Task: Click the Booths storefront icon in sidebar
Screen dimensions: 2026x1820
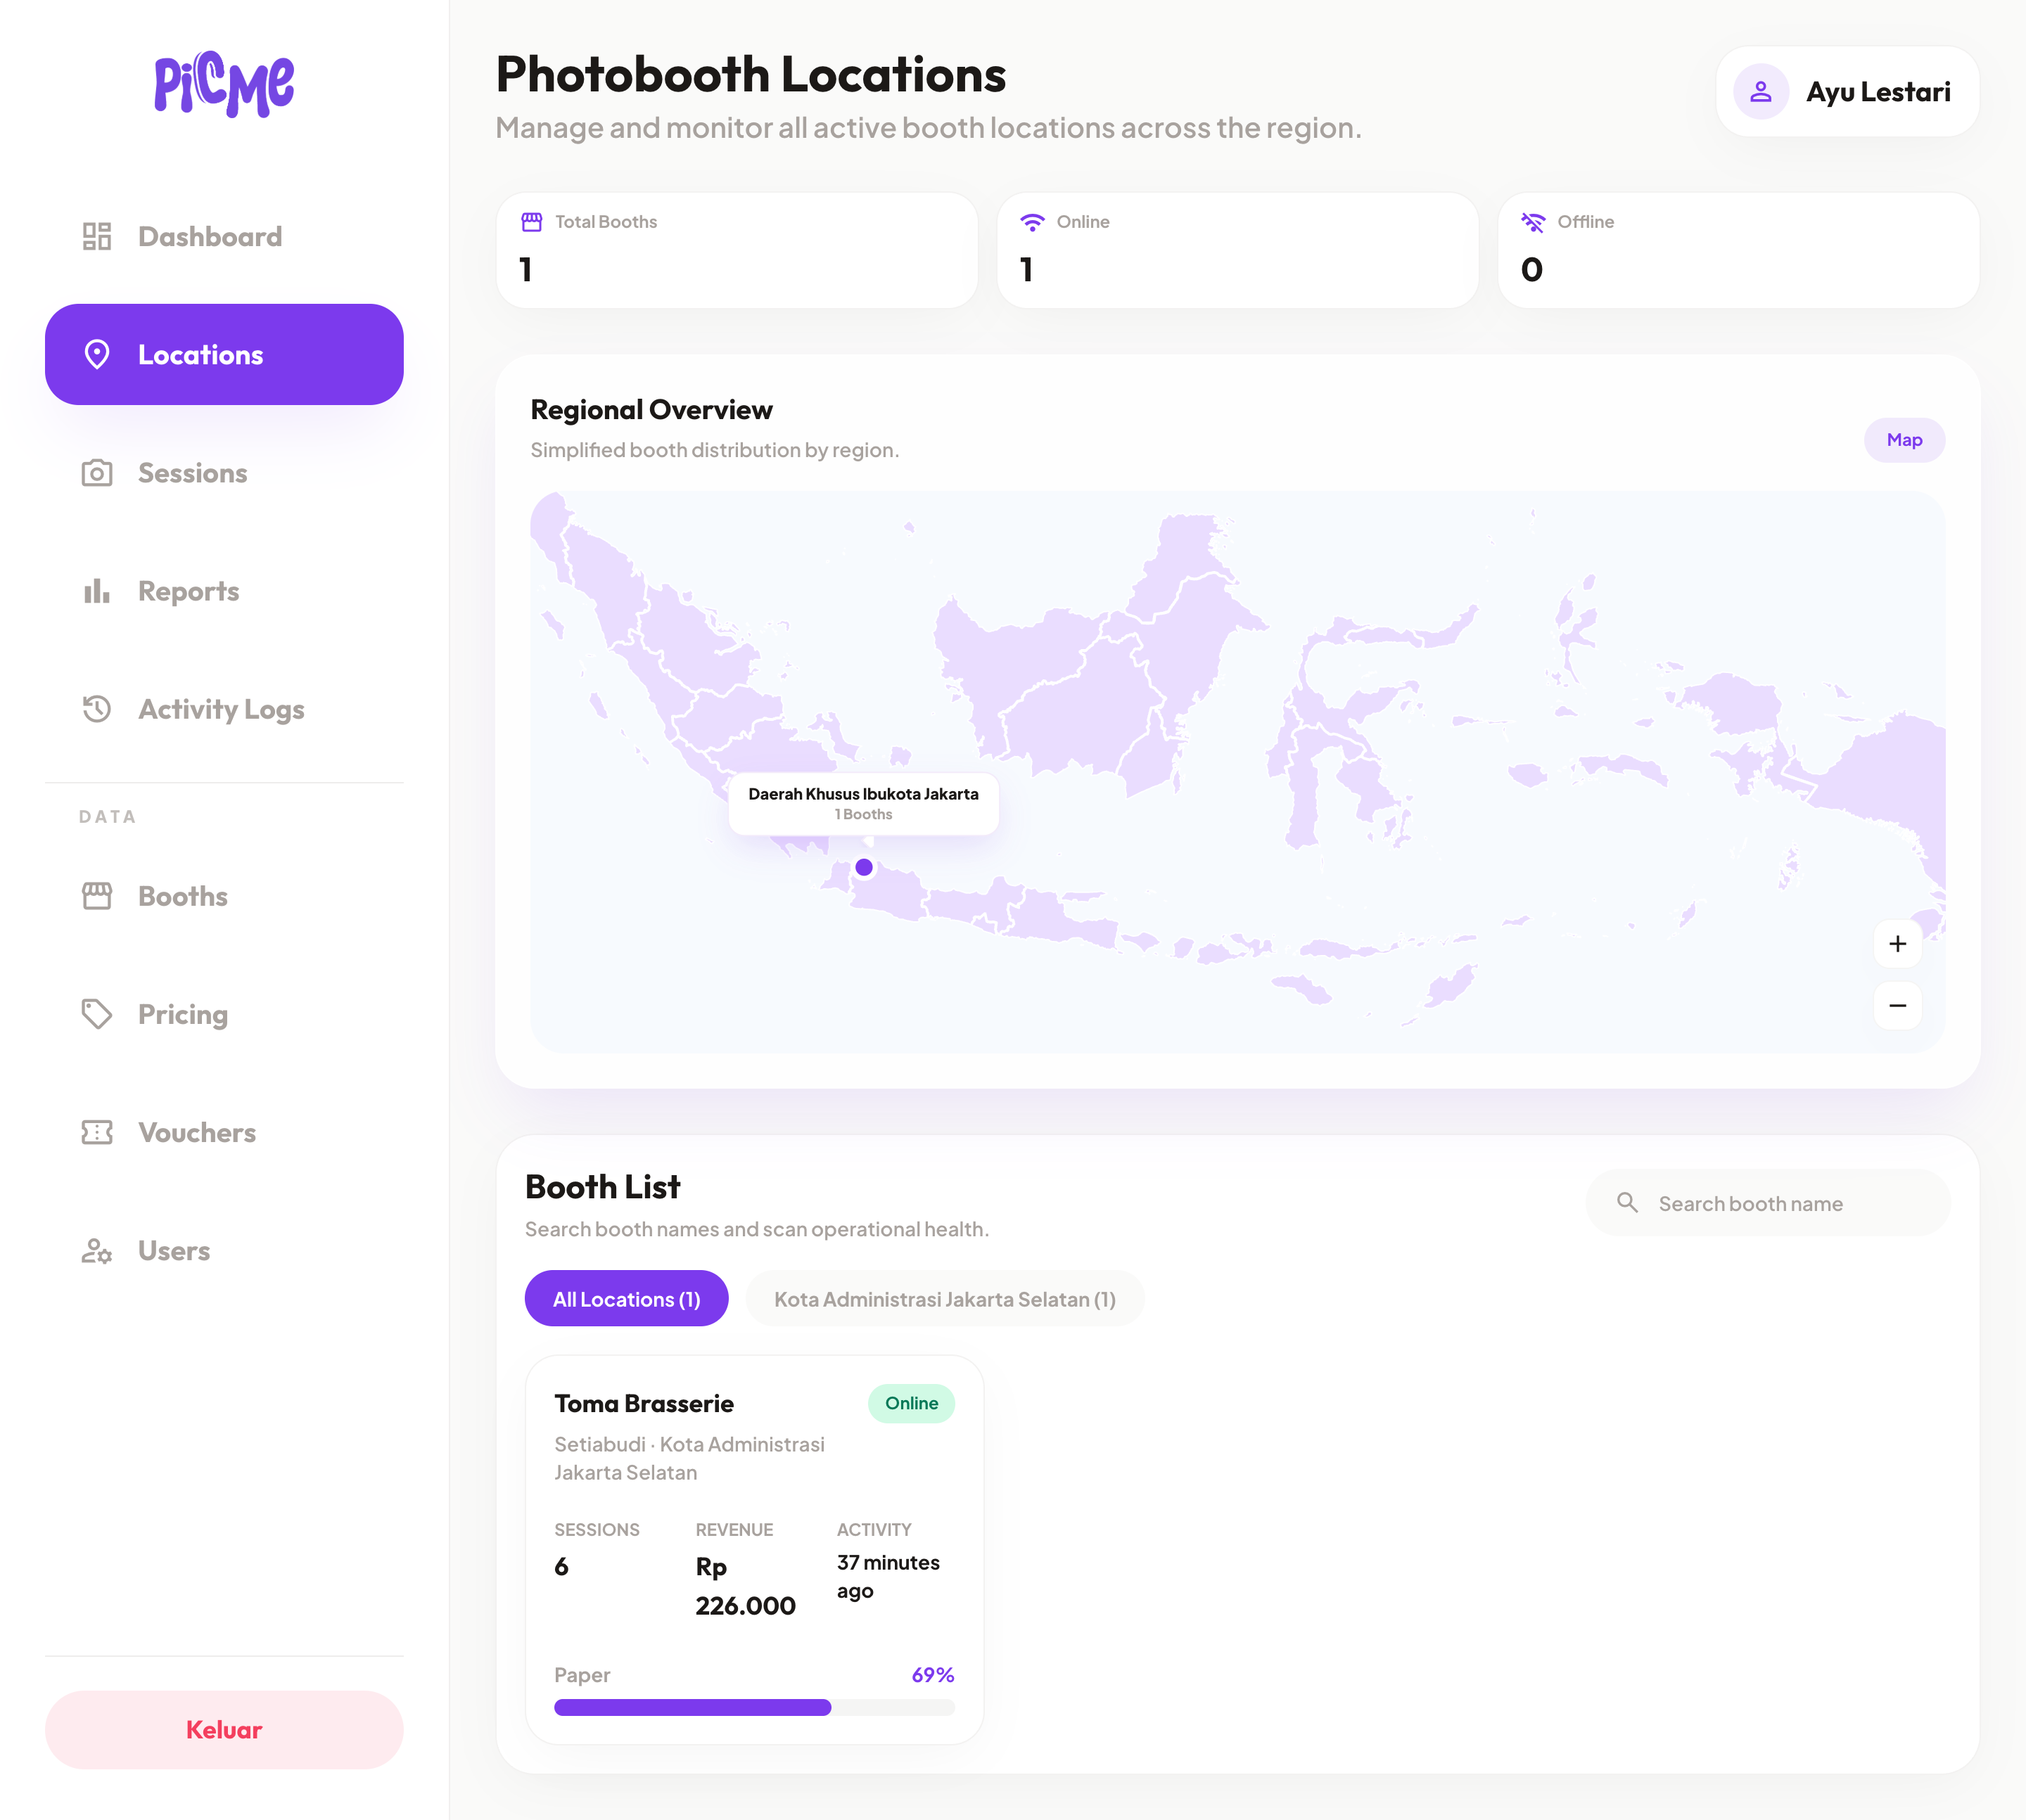Action: (x=97, y=896)
